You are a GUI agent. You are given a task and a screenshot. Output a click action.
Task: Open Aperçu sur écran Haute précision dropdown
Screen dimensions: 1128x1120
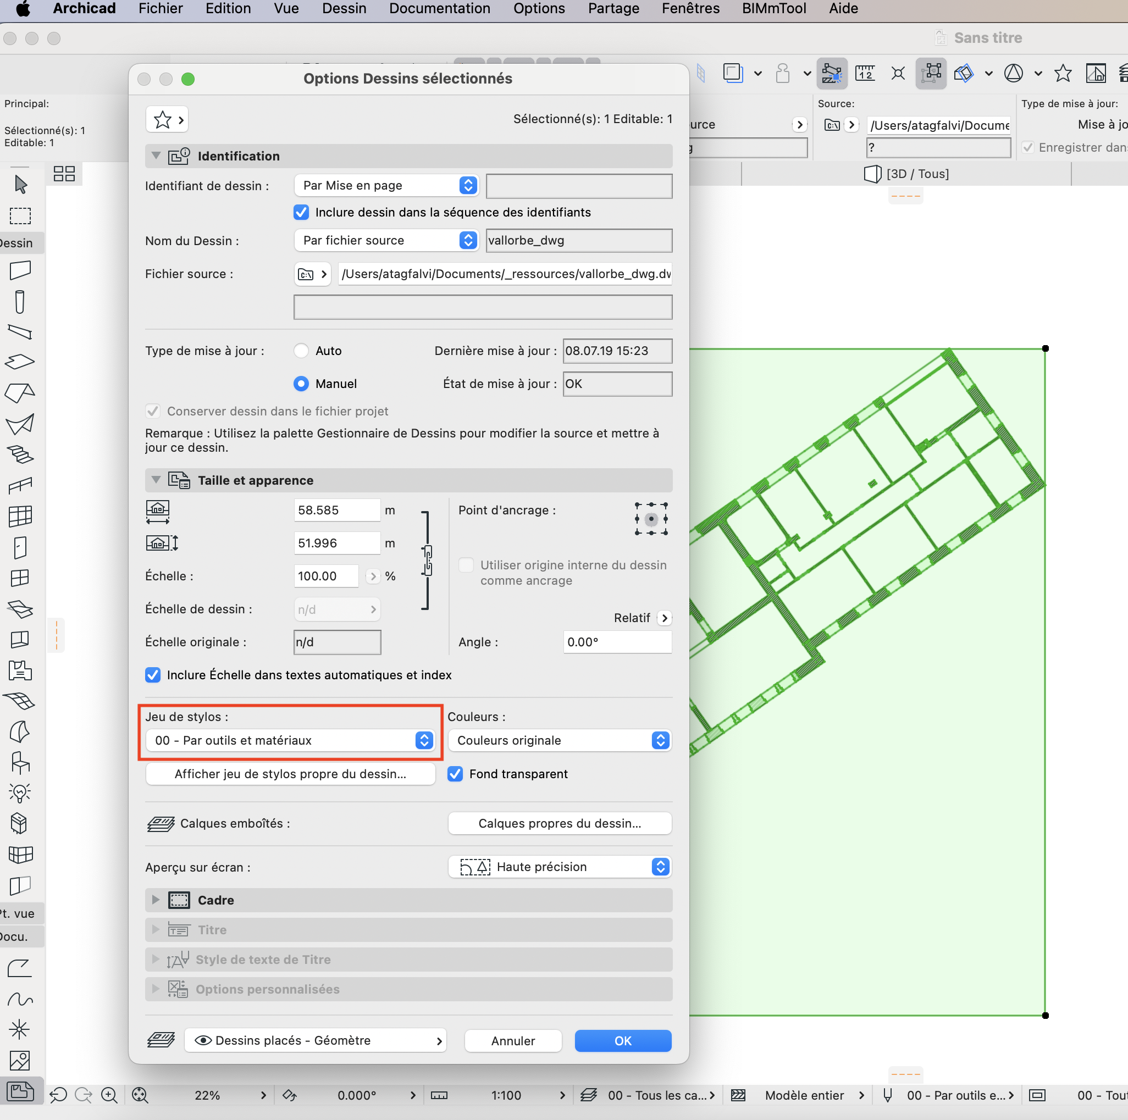click(560, 867)
